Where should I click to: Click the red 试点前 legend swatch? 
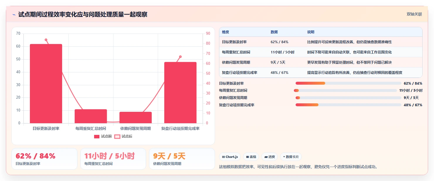97,136
